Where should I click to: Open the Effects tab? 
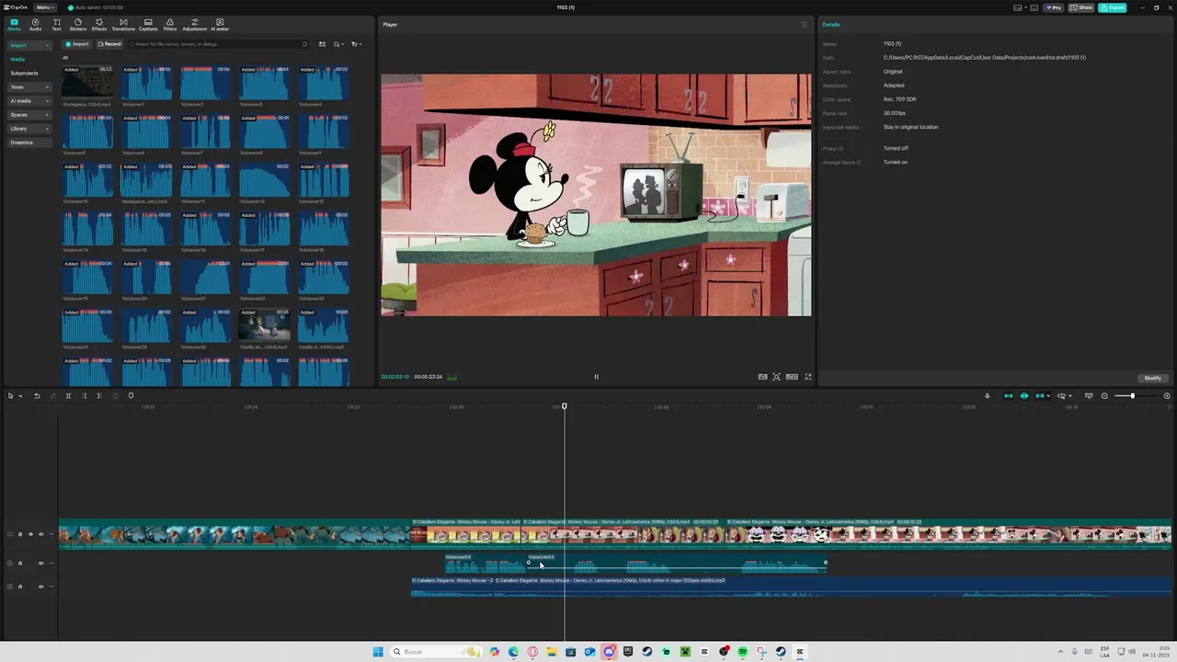coord(99,24)
